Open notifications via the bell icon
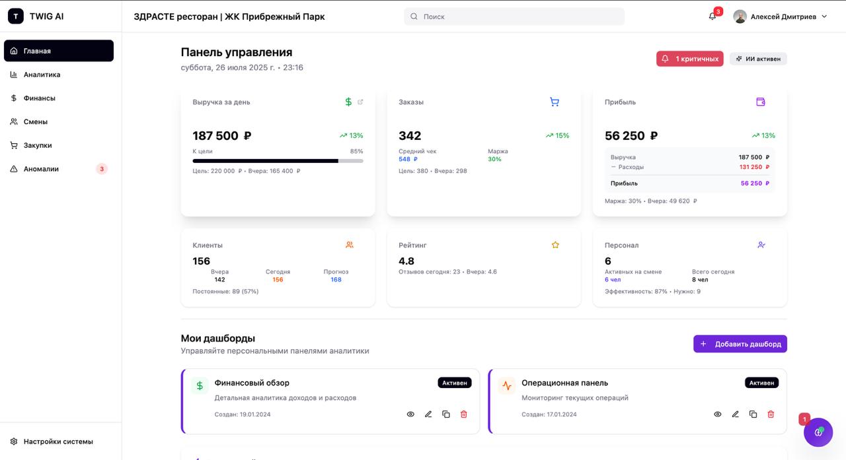 (x=711, y=16)
